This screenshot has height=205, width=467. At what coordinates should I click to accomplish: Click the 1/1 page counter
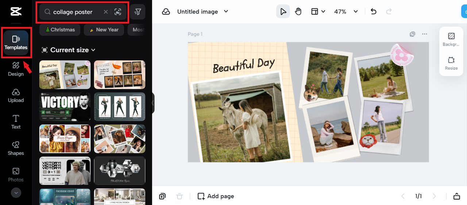[418, 196]
